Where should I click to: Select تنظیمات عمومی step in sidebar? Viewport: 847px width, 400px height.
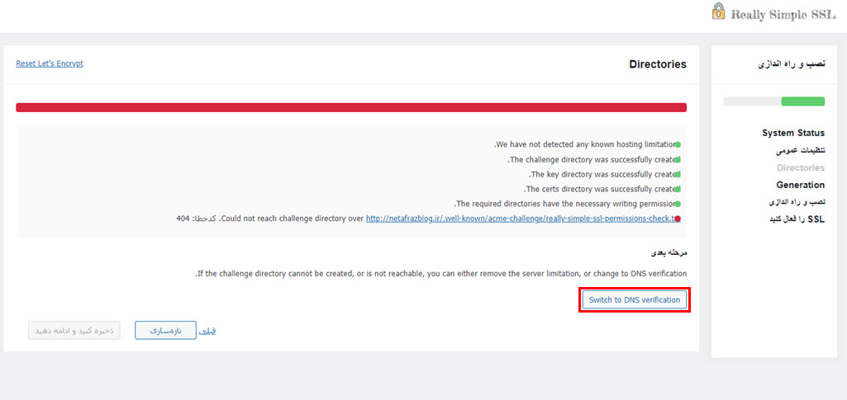click(800, 150)
